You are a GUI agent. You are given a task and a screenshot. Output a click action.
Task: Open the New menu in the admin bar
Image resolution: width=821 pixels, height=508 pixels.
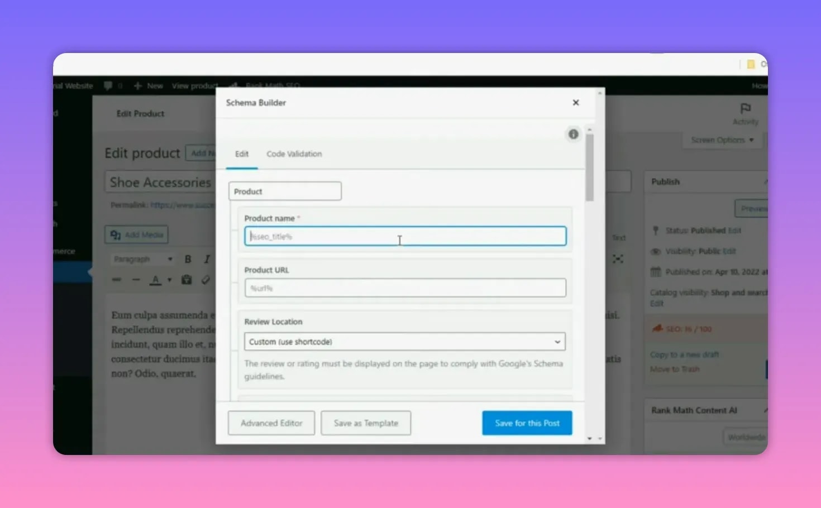(148, 85)
